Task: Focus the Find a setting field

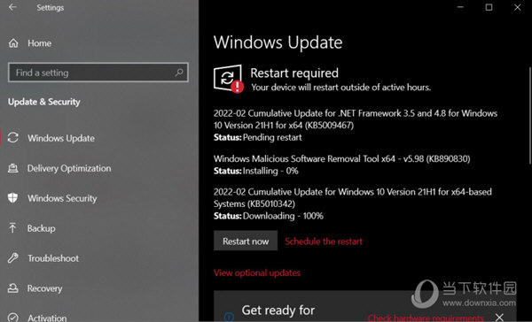Action: point(98,73)
